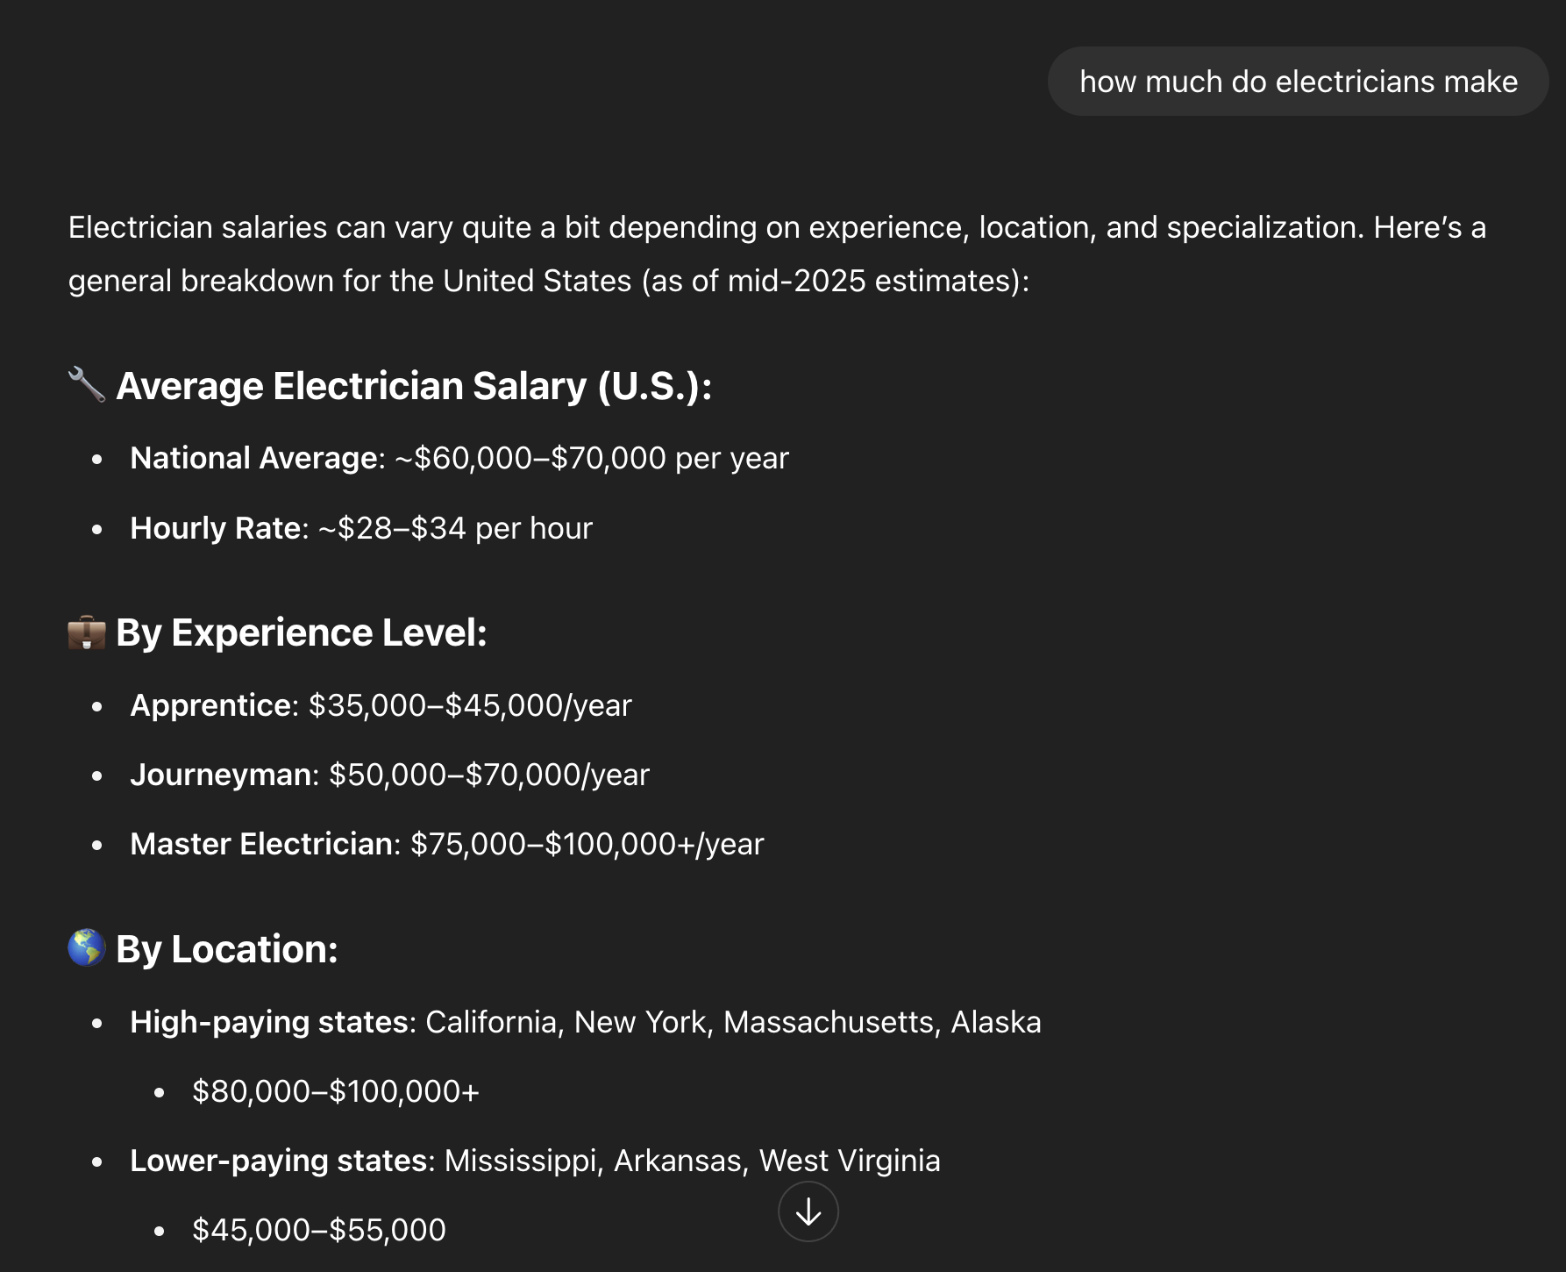Click the Average Electrician Salary (U.S.) heading

point(414,386)
